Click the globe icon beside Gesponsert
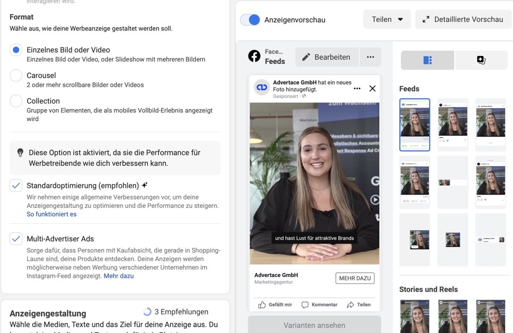The image size is (513, 333). [304, 96]
